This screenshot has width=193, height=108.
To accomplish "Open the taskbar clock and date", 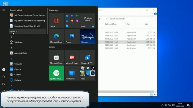I will tap(180, 105).
